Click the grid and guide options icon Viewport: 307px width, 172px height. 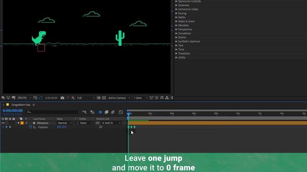35,97
